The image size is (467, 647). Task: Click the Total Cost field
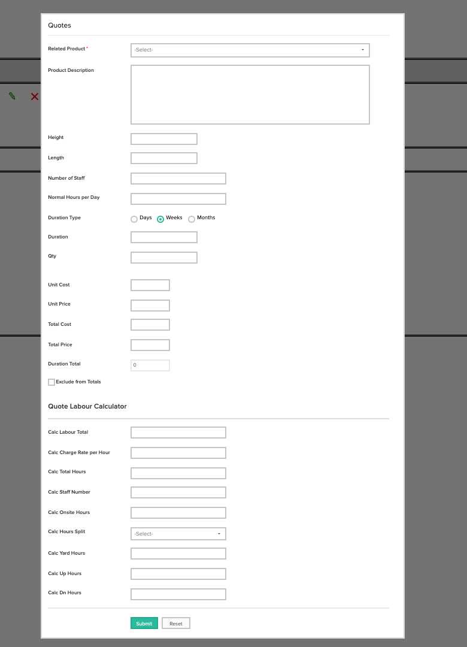tap(150, 325)
